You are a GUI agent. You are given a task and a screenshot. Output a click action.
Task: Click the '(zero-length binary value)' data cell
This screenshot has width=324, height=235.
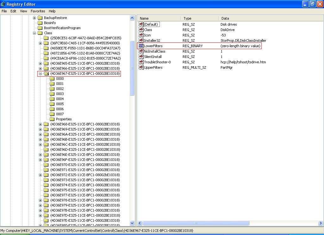[240, 46]
